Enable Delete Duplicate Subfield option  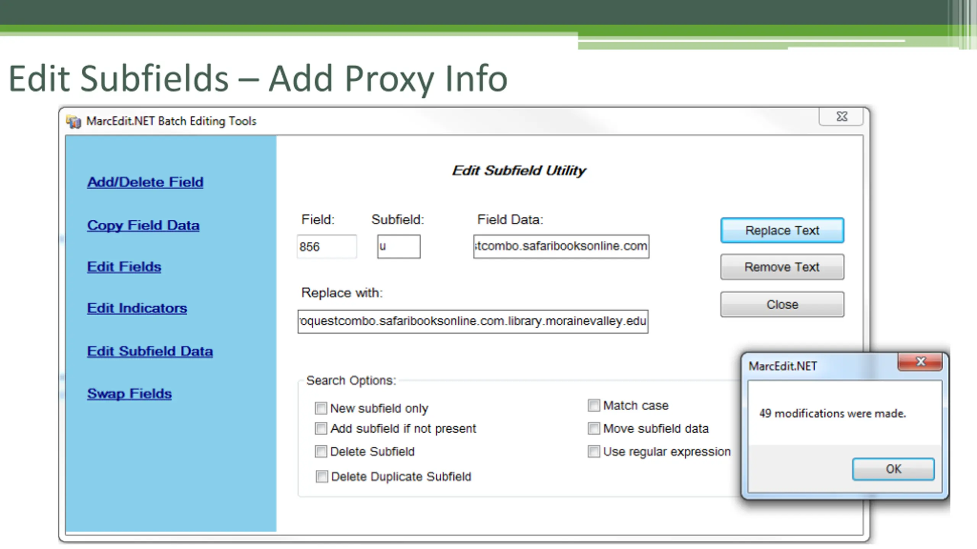pos(321,477)
